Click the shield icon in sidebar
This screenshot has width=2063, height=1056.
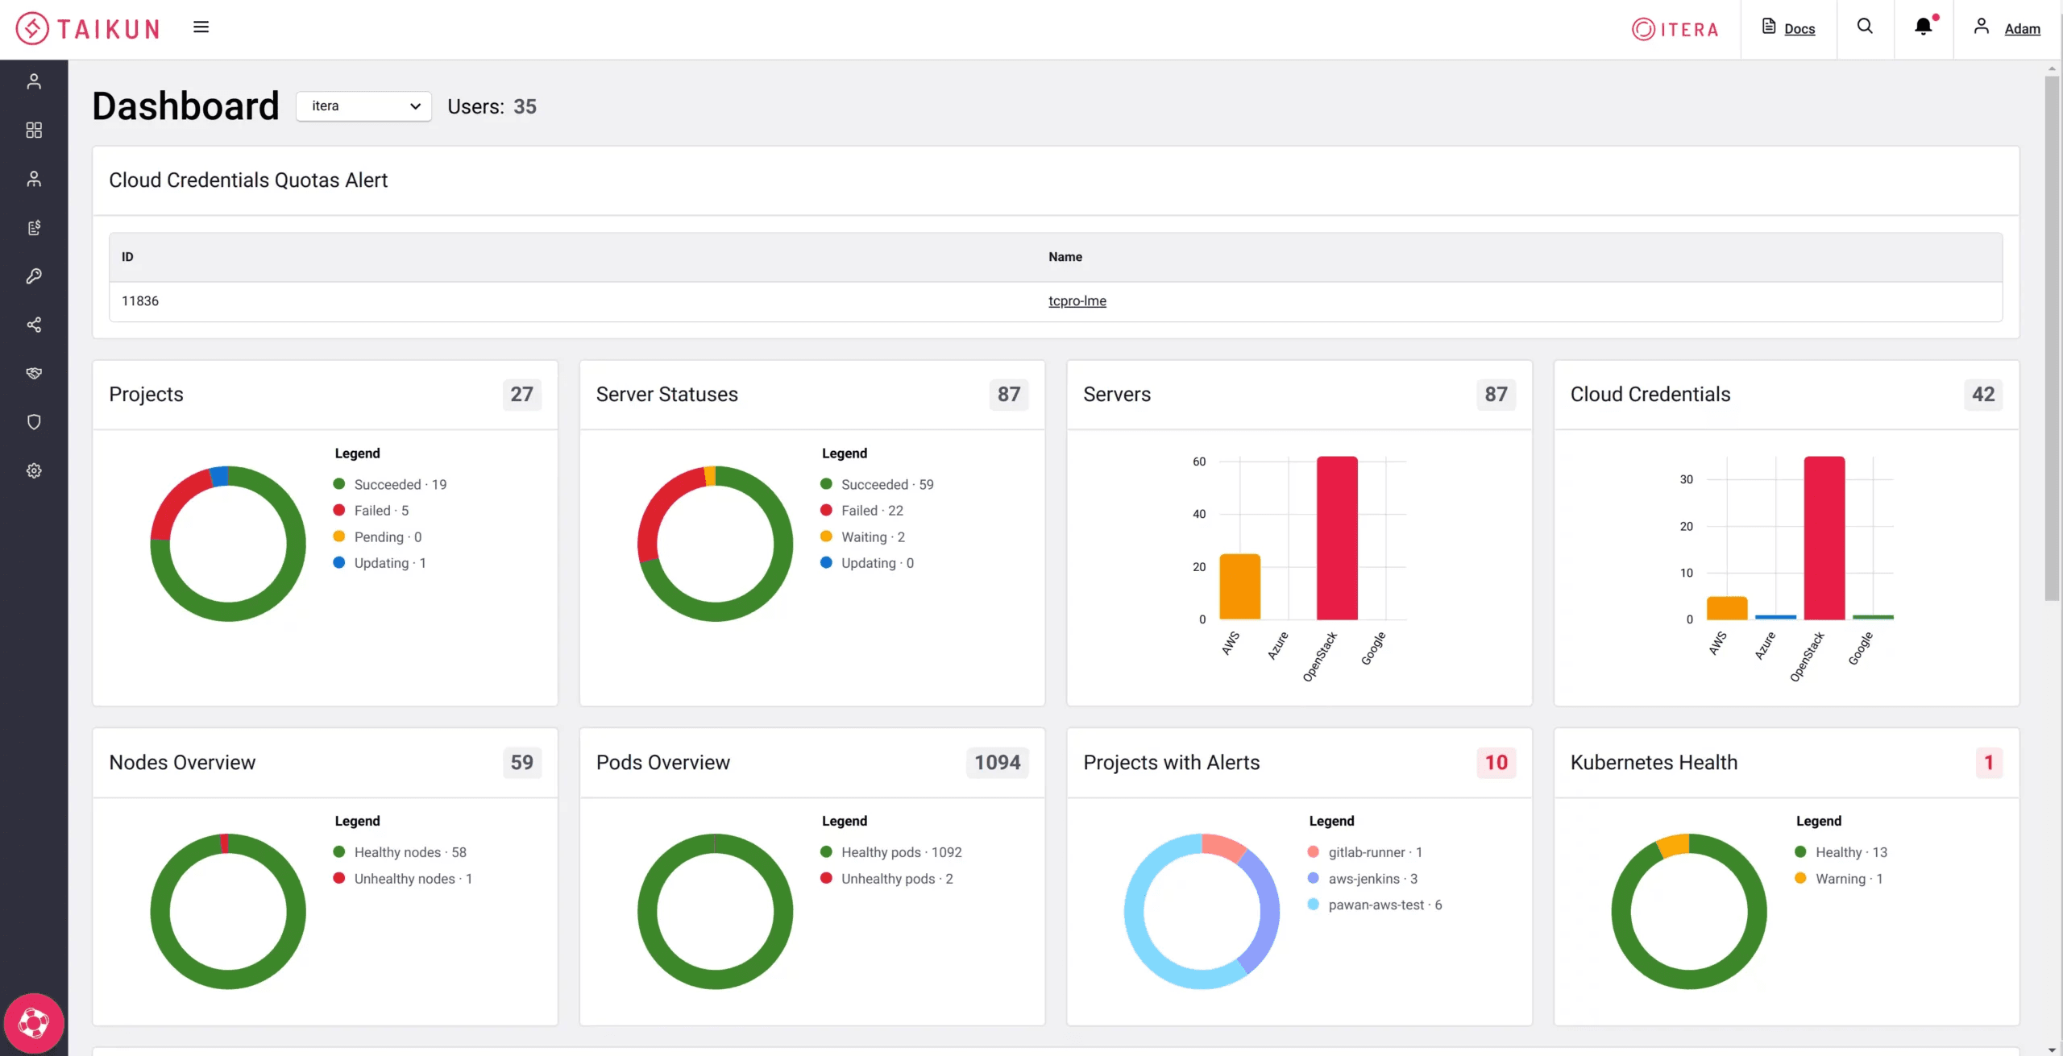pos(34,422)
